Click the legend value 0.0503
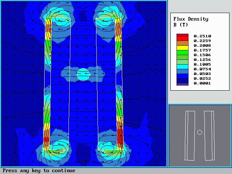Screen dimensions: 232x174 [202, 74]
